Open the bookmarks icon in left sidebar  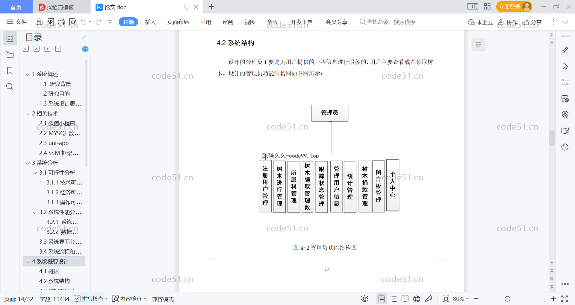(x=10, y=71)
